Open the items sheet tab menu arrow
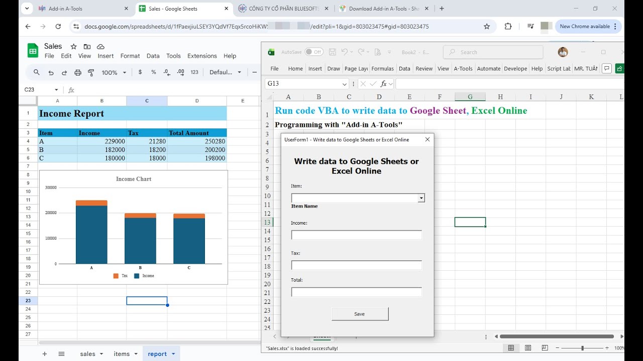Viewport: 643px width, 361px height. [x=136, y=353]
